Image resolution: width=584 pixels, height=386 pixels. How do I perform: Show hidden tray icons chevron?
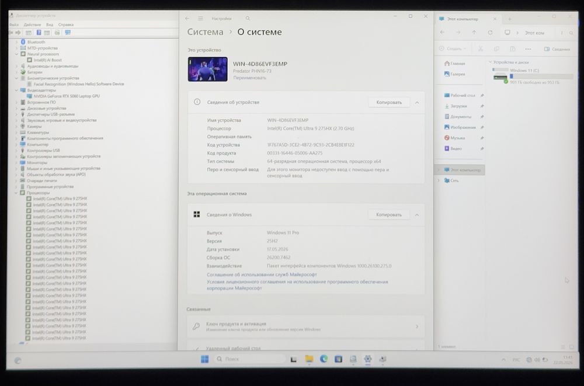click(503, 360)
